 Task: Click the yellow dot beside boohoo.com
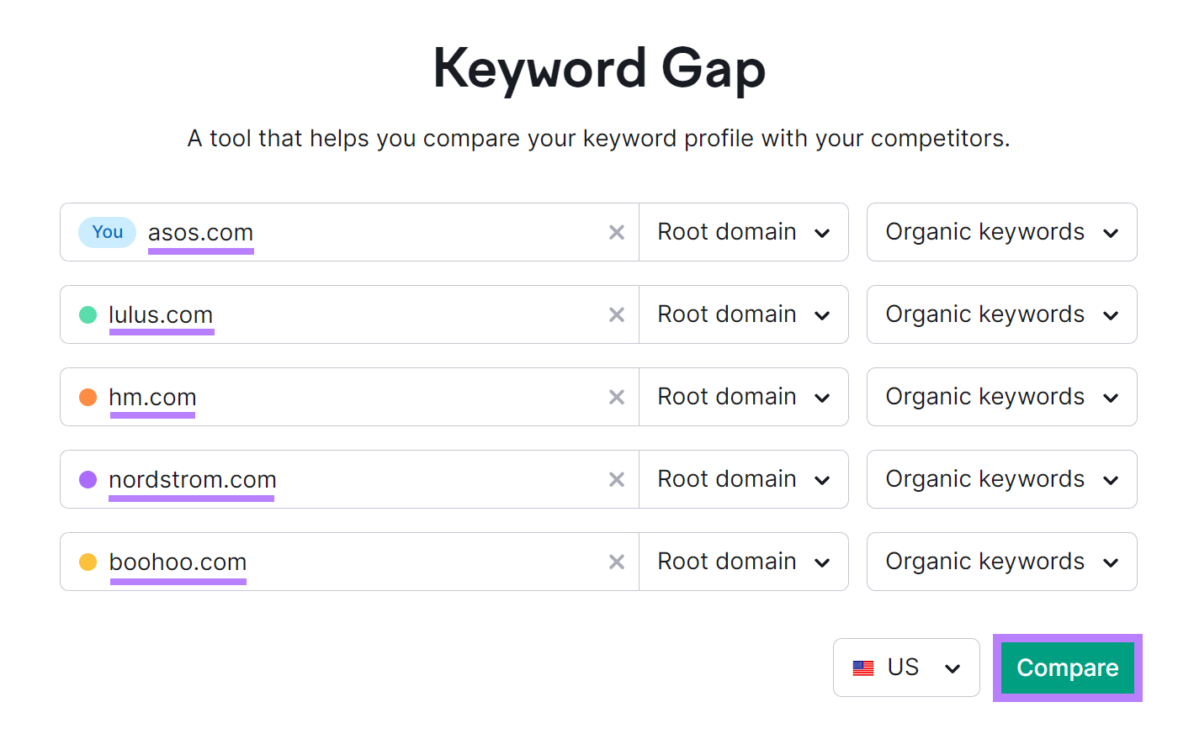[x=88, y=562]
